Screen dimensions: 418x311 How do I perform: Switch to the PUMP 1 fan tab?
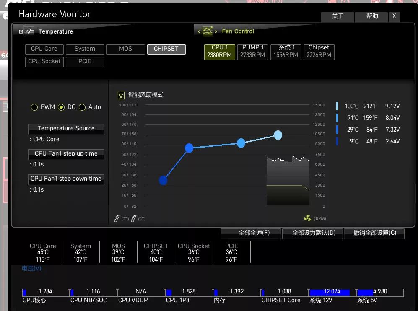[253, 52]
